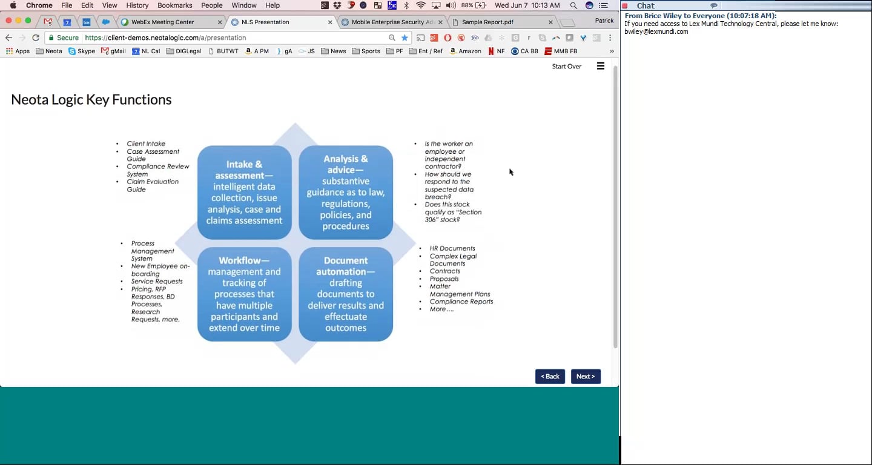Viewport: 872px width, 465px height.
Task: Click the address bar URL
Action: [x=165, y=38]
